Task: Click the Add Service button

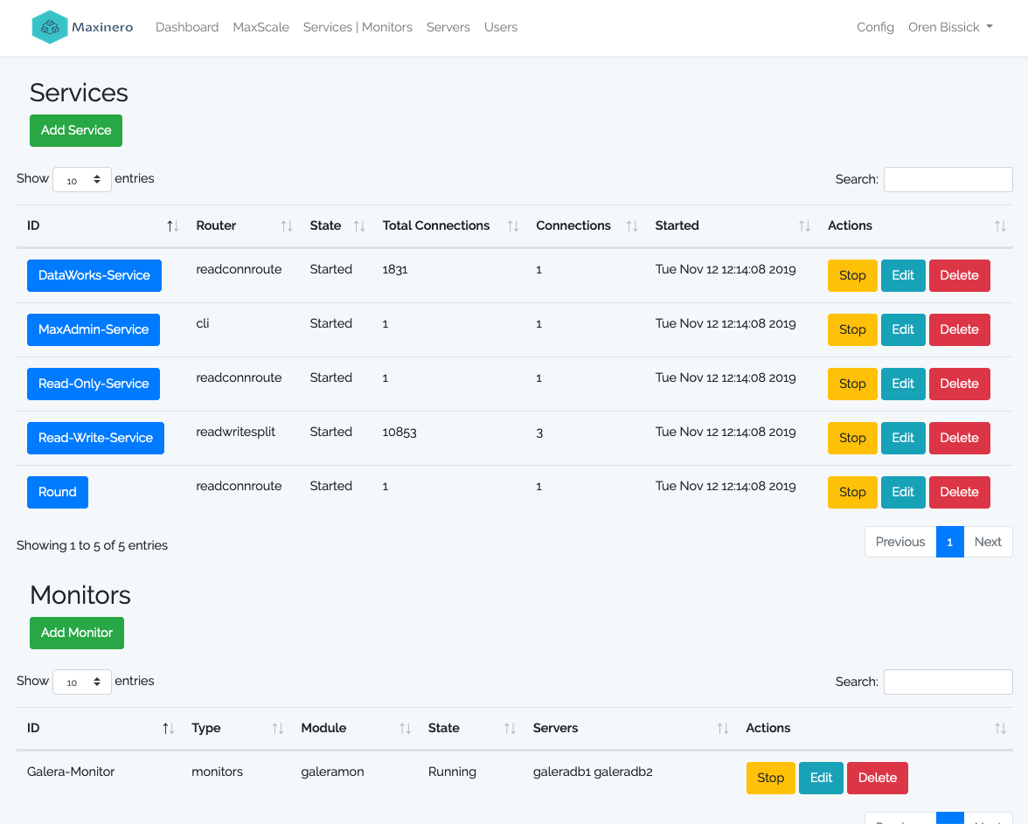Action: tap(76, 130)
